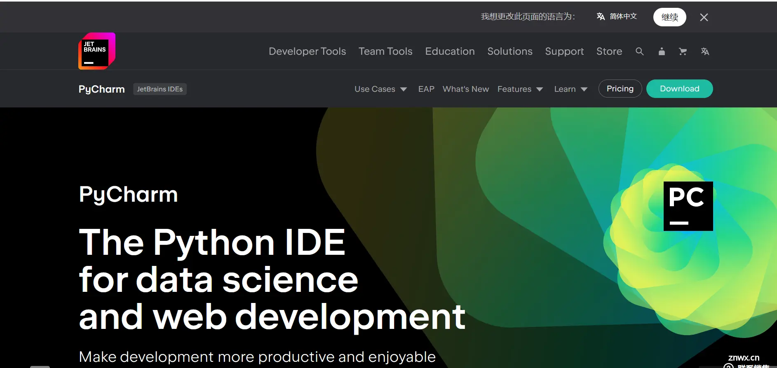
Task: Open the Team Tools menu
Action: pyautogui.click(x=385, y=51)
